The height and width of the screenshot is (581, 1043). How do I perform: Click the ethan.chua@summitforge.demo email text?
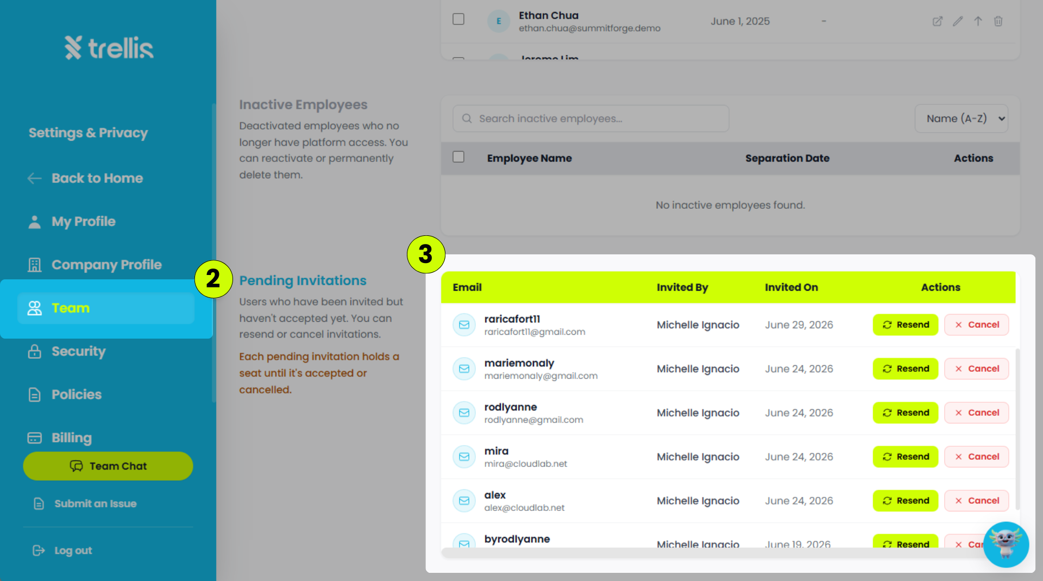pyautogui.click(x=589, y=28)
